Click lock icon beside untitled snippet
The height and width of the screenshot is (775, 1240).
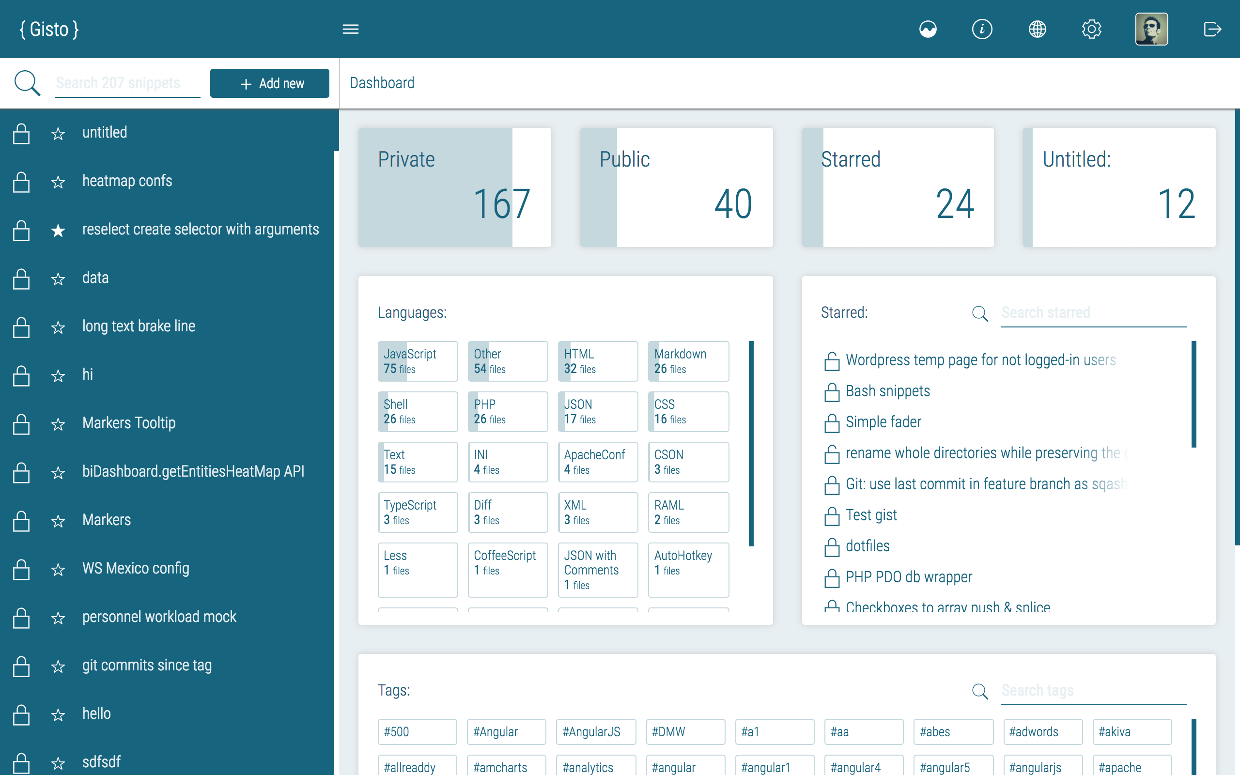click(21, 133)
